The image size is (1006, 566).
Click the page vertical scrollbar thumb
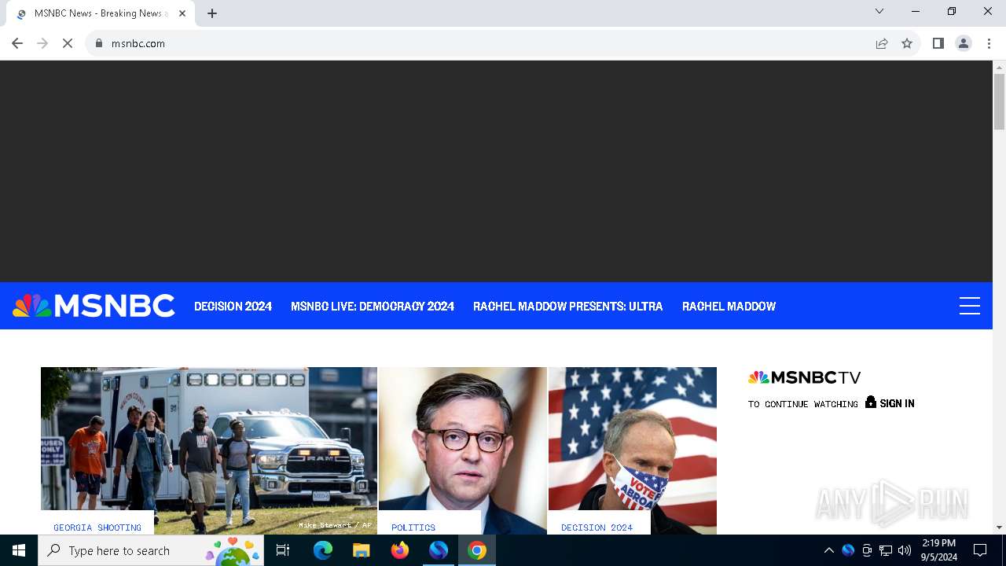tap(999, 102)
